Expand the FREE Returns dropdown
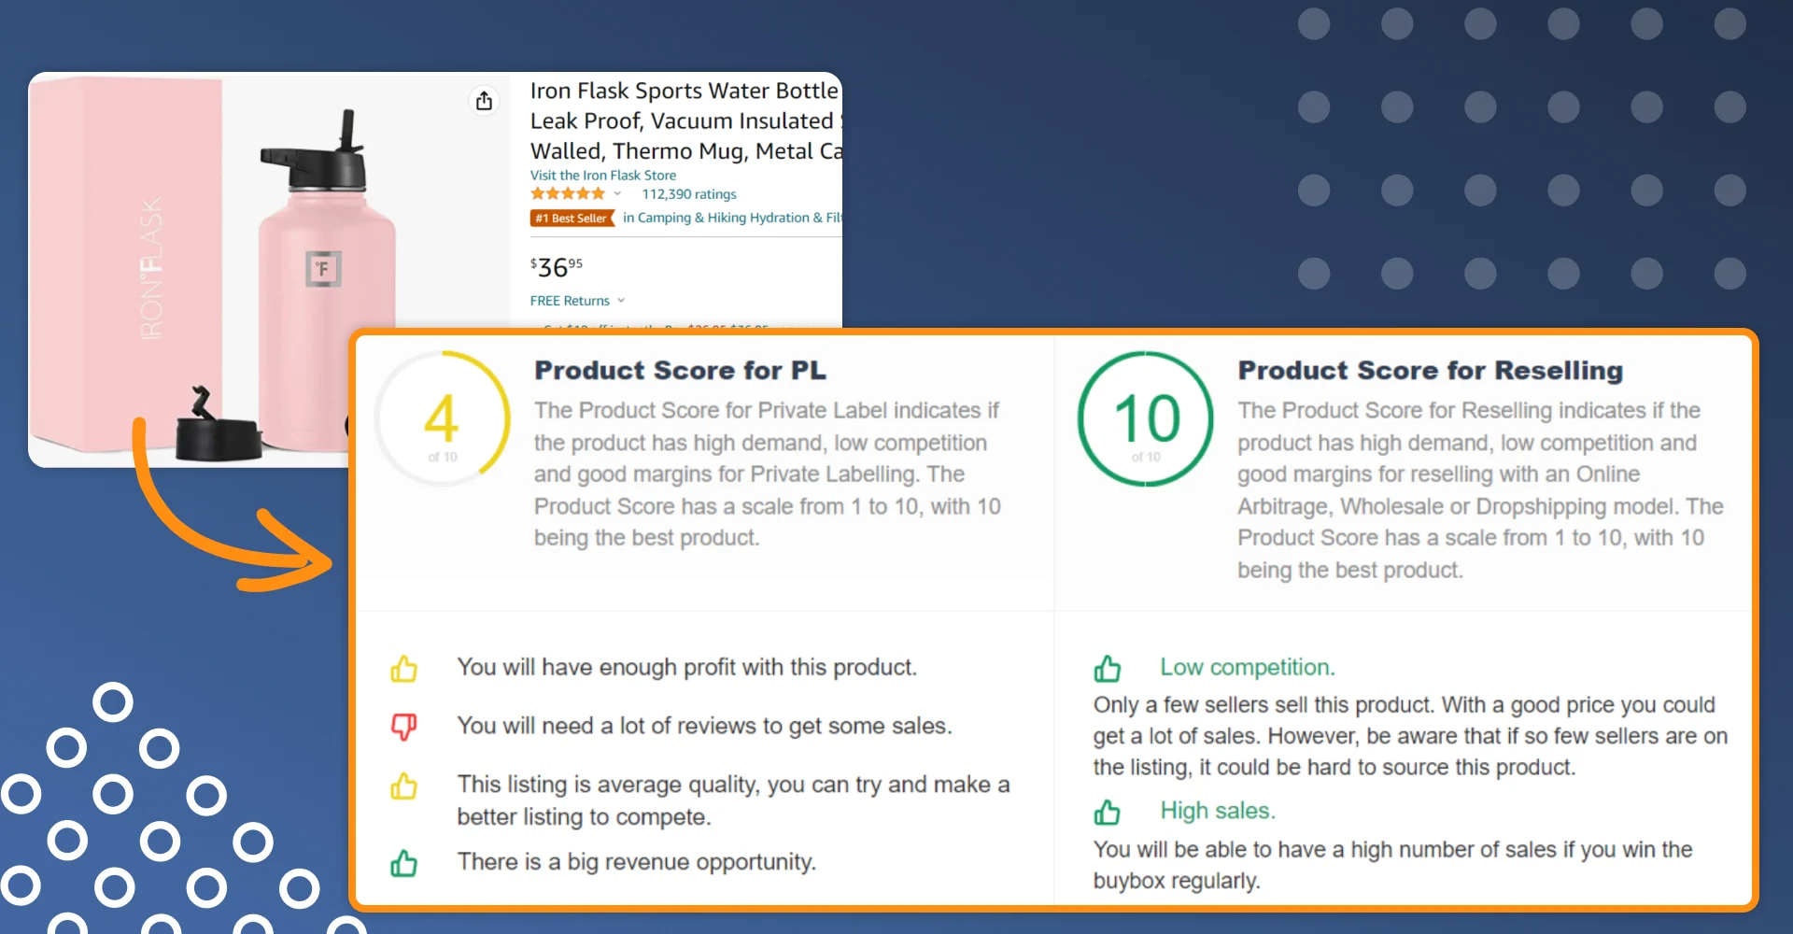Screen dimensions: 1793x934 pyautogui.click(x=621, y=301)
